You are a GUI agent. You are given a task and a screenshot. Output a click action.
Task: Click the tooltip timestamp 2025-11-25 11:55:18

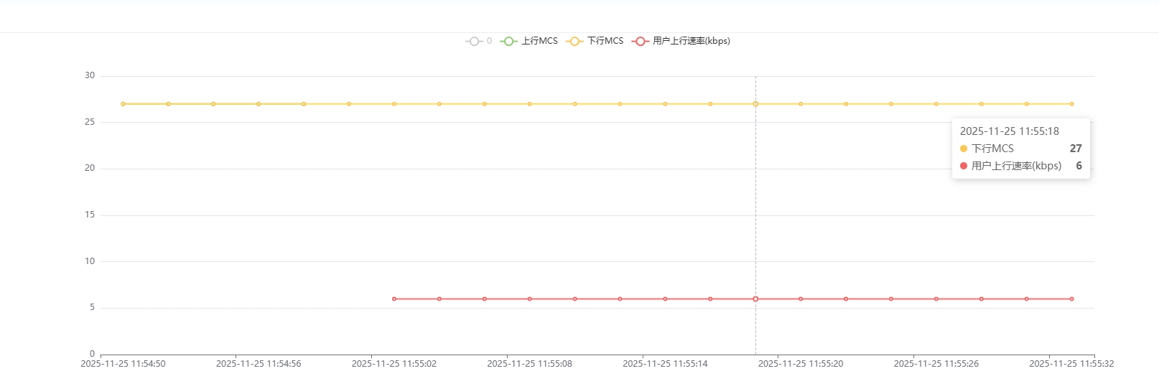pyautogui.click(x=1009, y=131)
